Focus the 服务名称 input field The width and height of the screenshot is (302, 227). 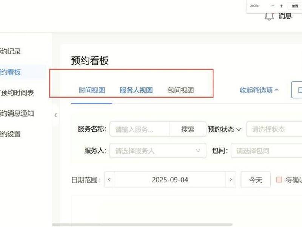click(x=140, y=129)
